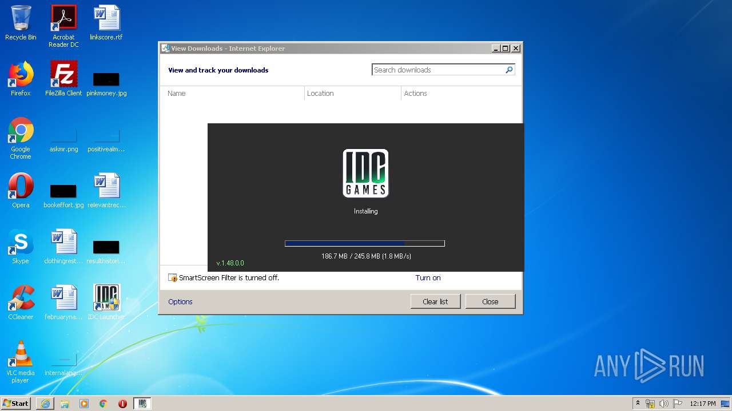The width and height of the screenshot is (732, 411).
Task: Open the Action Center flag icon
Action: pyautogui.click(x=678, y=404)
